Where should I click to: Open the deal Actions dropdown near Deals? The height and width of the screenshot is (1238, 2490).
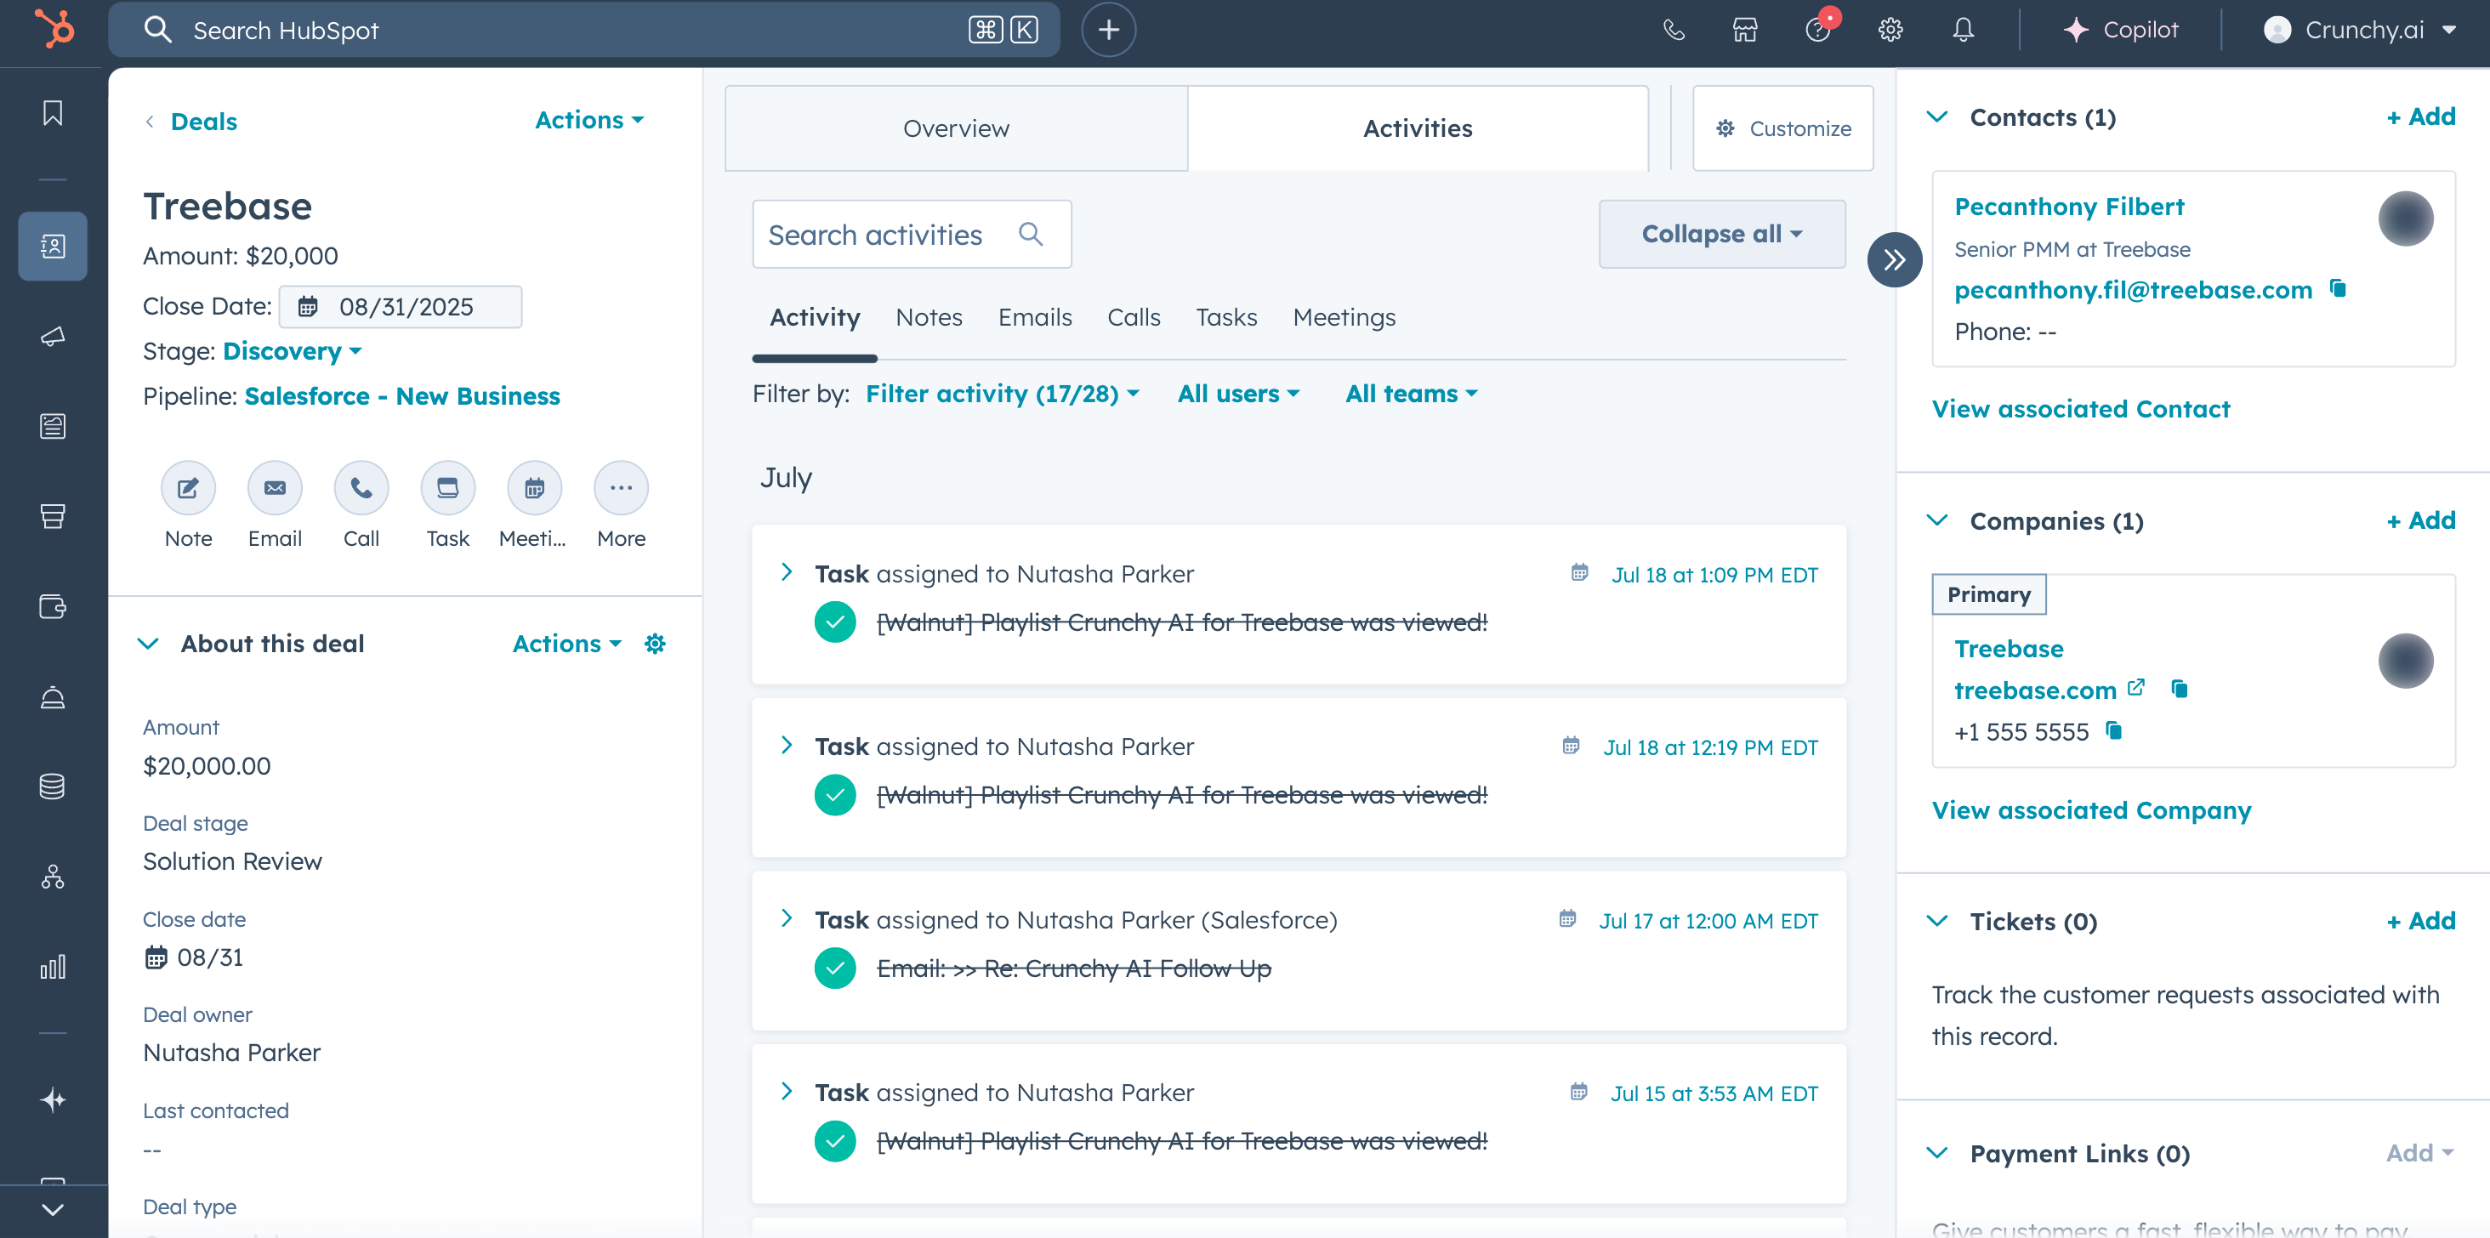click(589, 120)
